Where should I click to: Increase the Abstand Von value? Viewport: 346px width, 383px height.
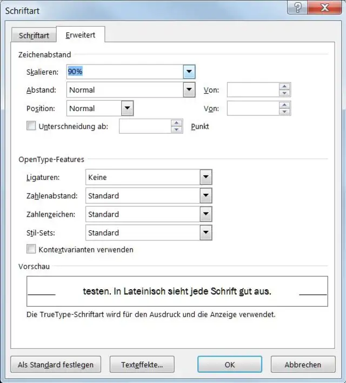[x=285, y=87]
